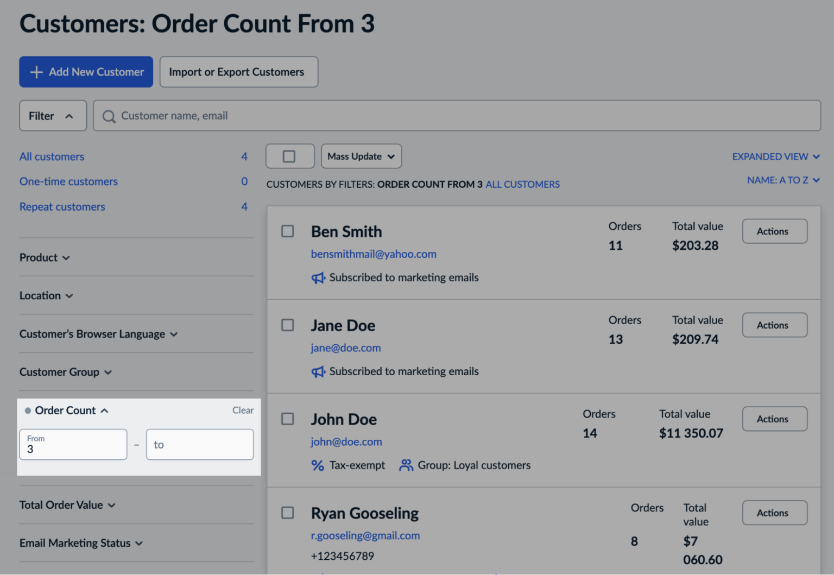Click the megaphone icon beside Ben Smith's subscription

tap(318, 277)
